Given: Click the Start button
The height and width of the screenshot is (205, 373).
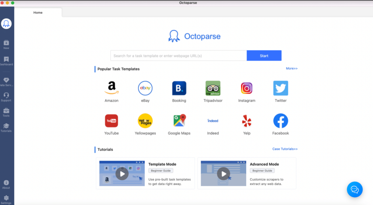Looking at the screenshot, I should click(264, 56).
